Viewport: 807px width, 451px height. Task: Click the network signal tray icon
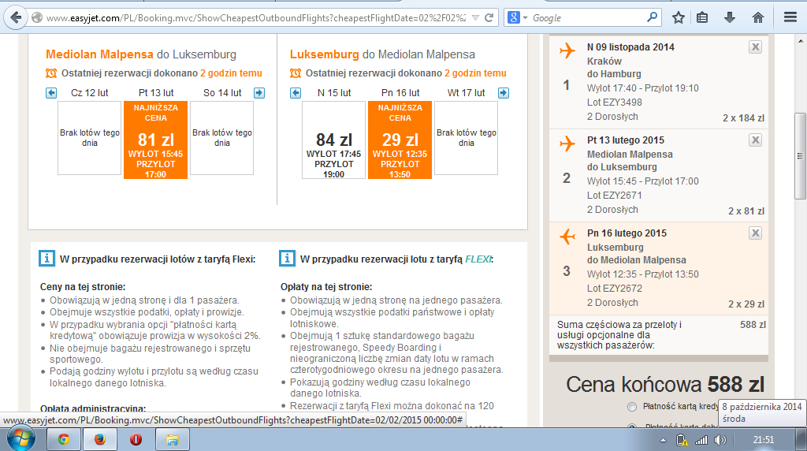click(x=701, y=440)
